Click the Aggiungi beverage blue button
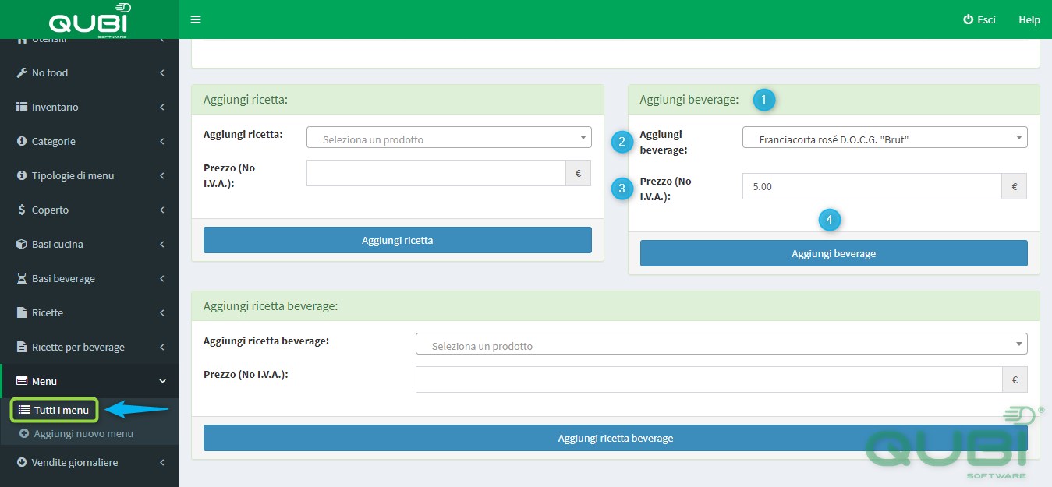The width and height of the screenshot is (1052, 487). pyautogui.click(x=834, y=253)
